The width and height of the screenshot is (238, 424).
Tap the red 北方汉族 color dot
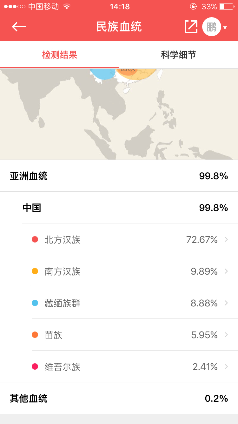pyautogui.click(x=35, y=239)
